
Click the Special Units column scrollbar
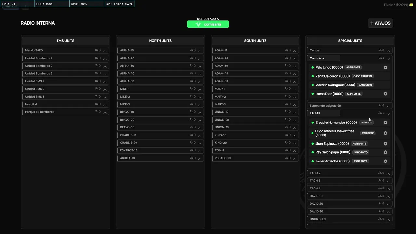(394, 127)
